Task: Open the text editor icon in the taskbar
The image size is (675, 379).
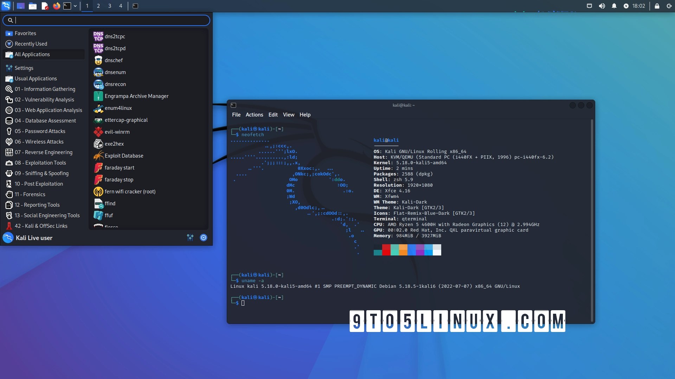Action: pyautogui.click(x=45, y=6)
